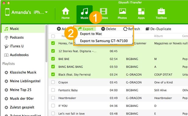This screenshot has width=188, height=116.
Task: Click the De-Duplicate stacked pages icon
Action: [x=147, y=29]
